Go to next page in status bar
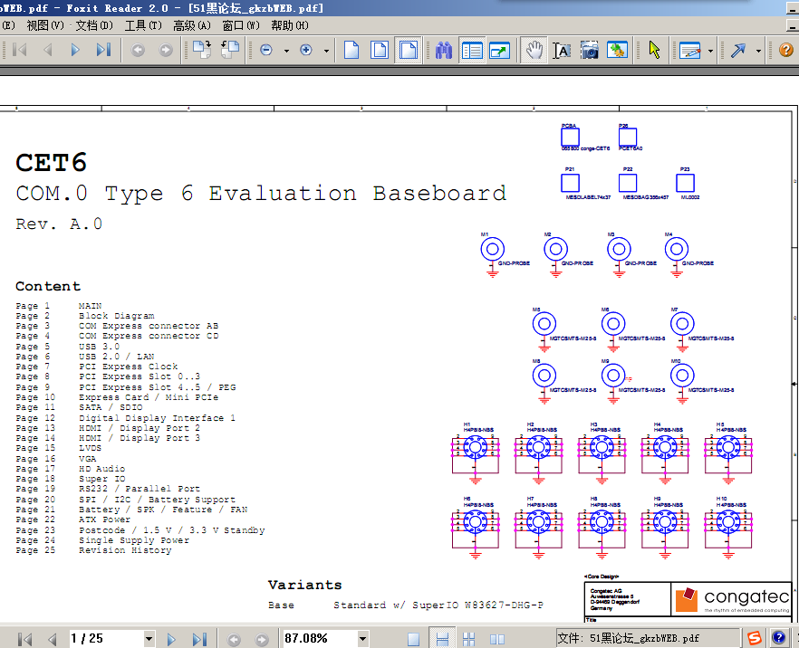799x648 pixels. (171, 639)
